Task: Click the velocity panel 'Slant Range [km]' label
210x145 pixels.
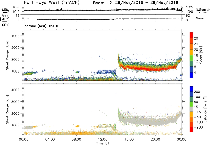Action: pos(7,109)
